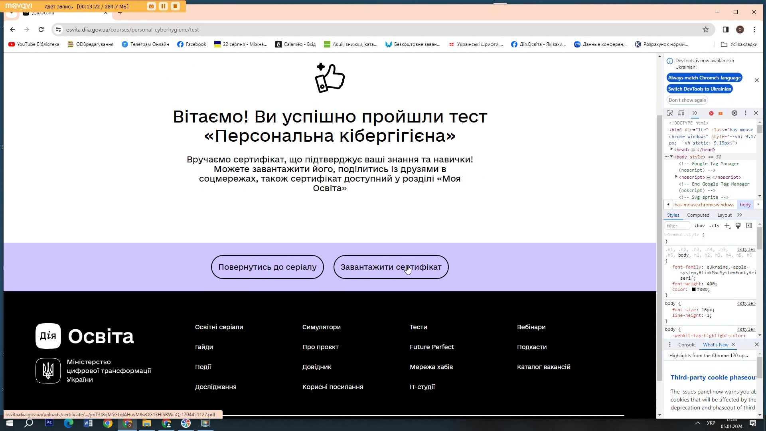766x431 pixels.
Task: Open the Future Perfect footer link
Action: pos(432,347)
